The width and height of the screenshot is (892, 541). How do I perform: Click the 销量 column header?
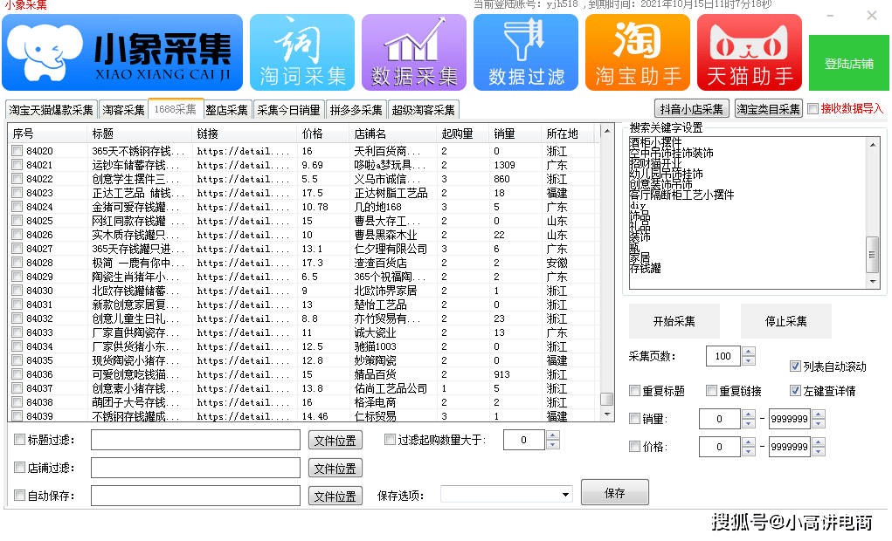click(x=515, y=134)
